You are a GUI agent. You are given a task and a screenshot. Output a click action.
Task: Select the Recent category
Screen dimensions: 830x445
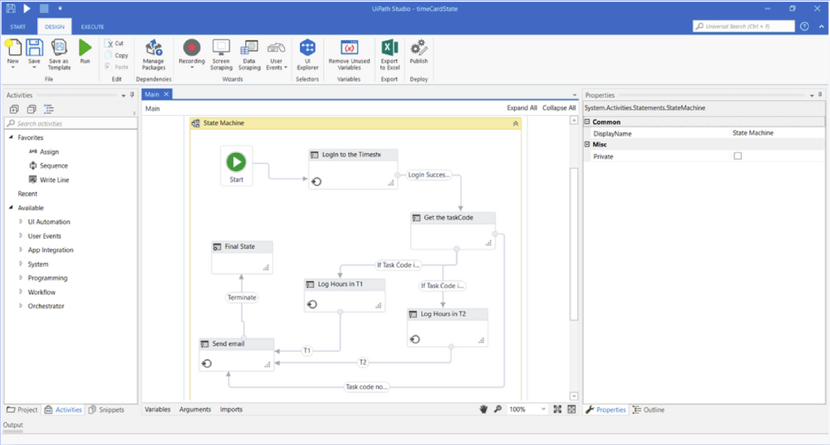[x=27, y=194]
